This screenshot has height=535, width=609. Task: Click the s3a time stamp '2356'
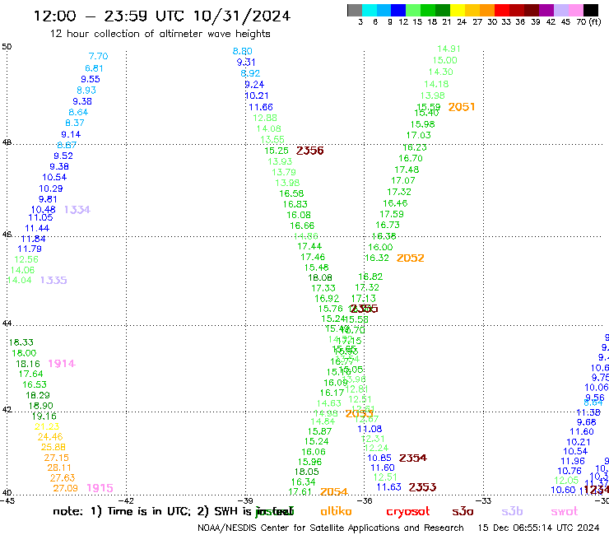310,151
